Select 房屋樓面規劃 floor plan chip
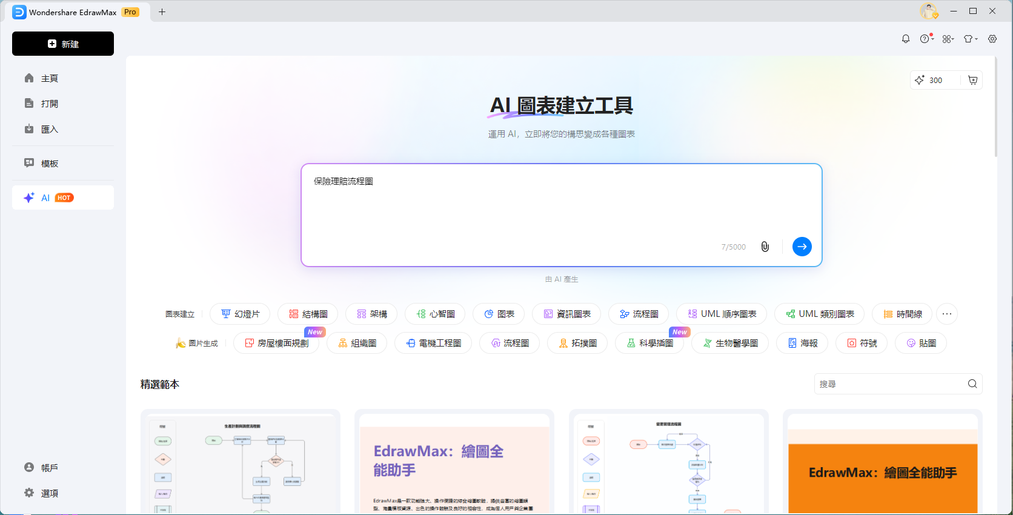 click(x=276, y=343)
